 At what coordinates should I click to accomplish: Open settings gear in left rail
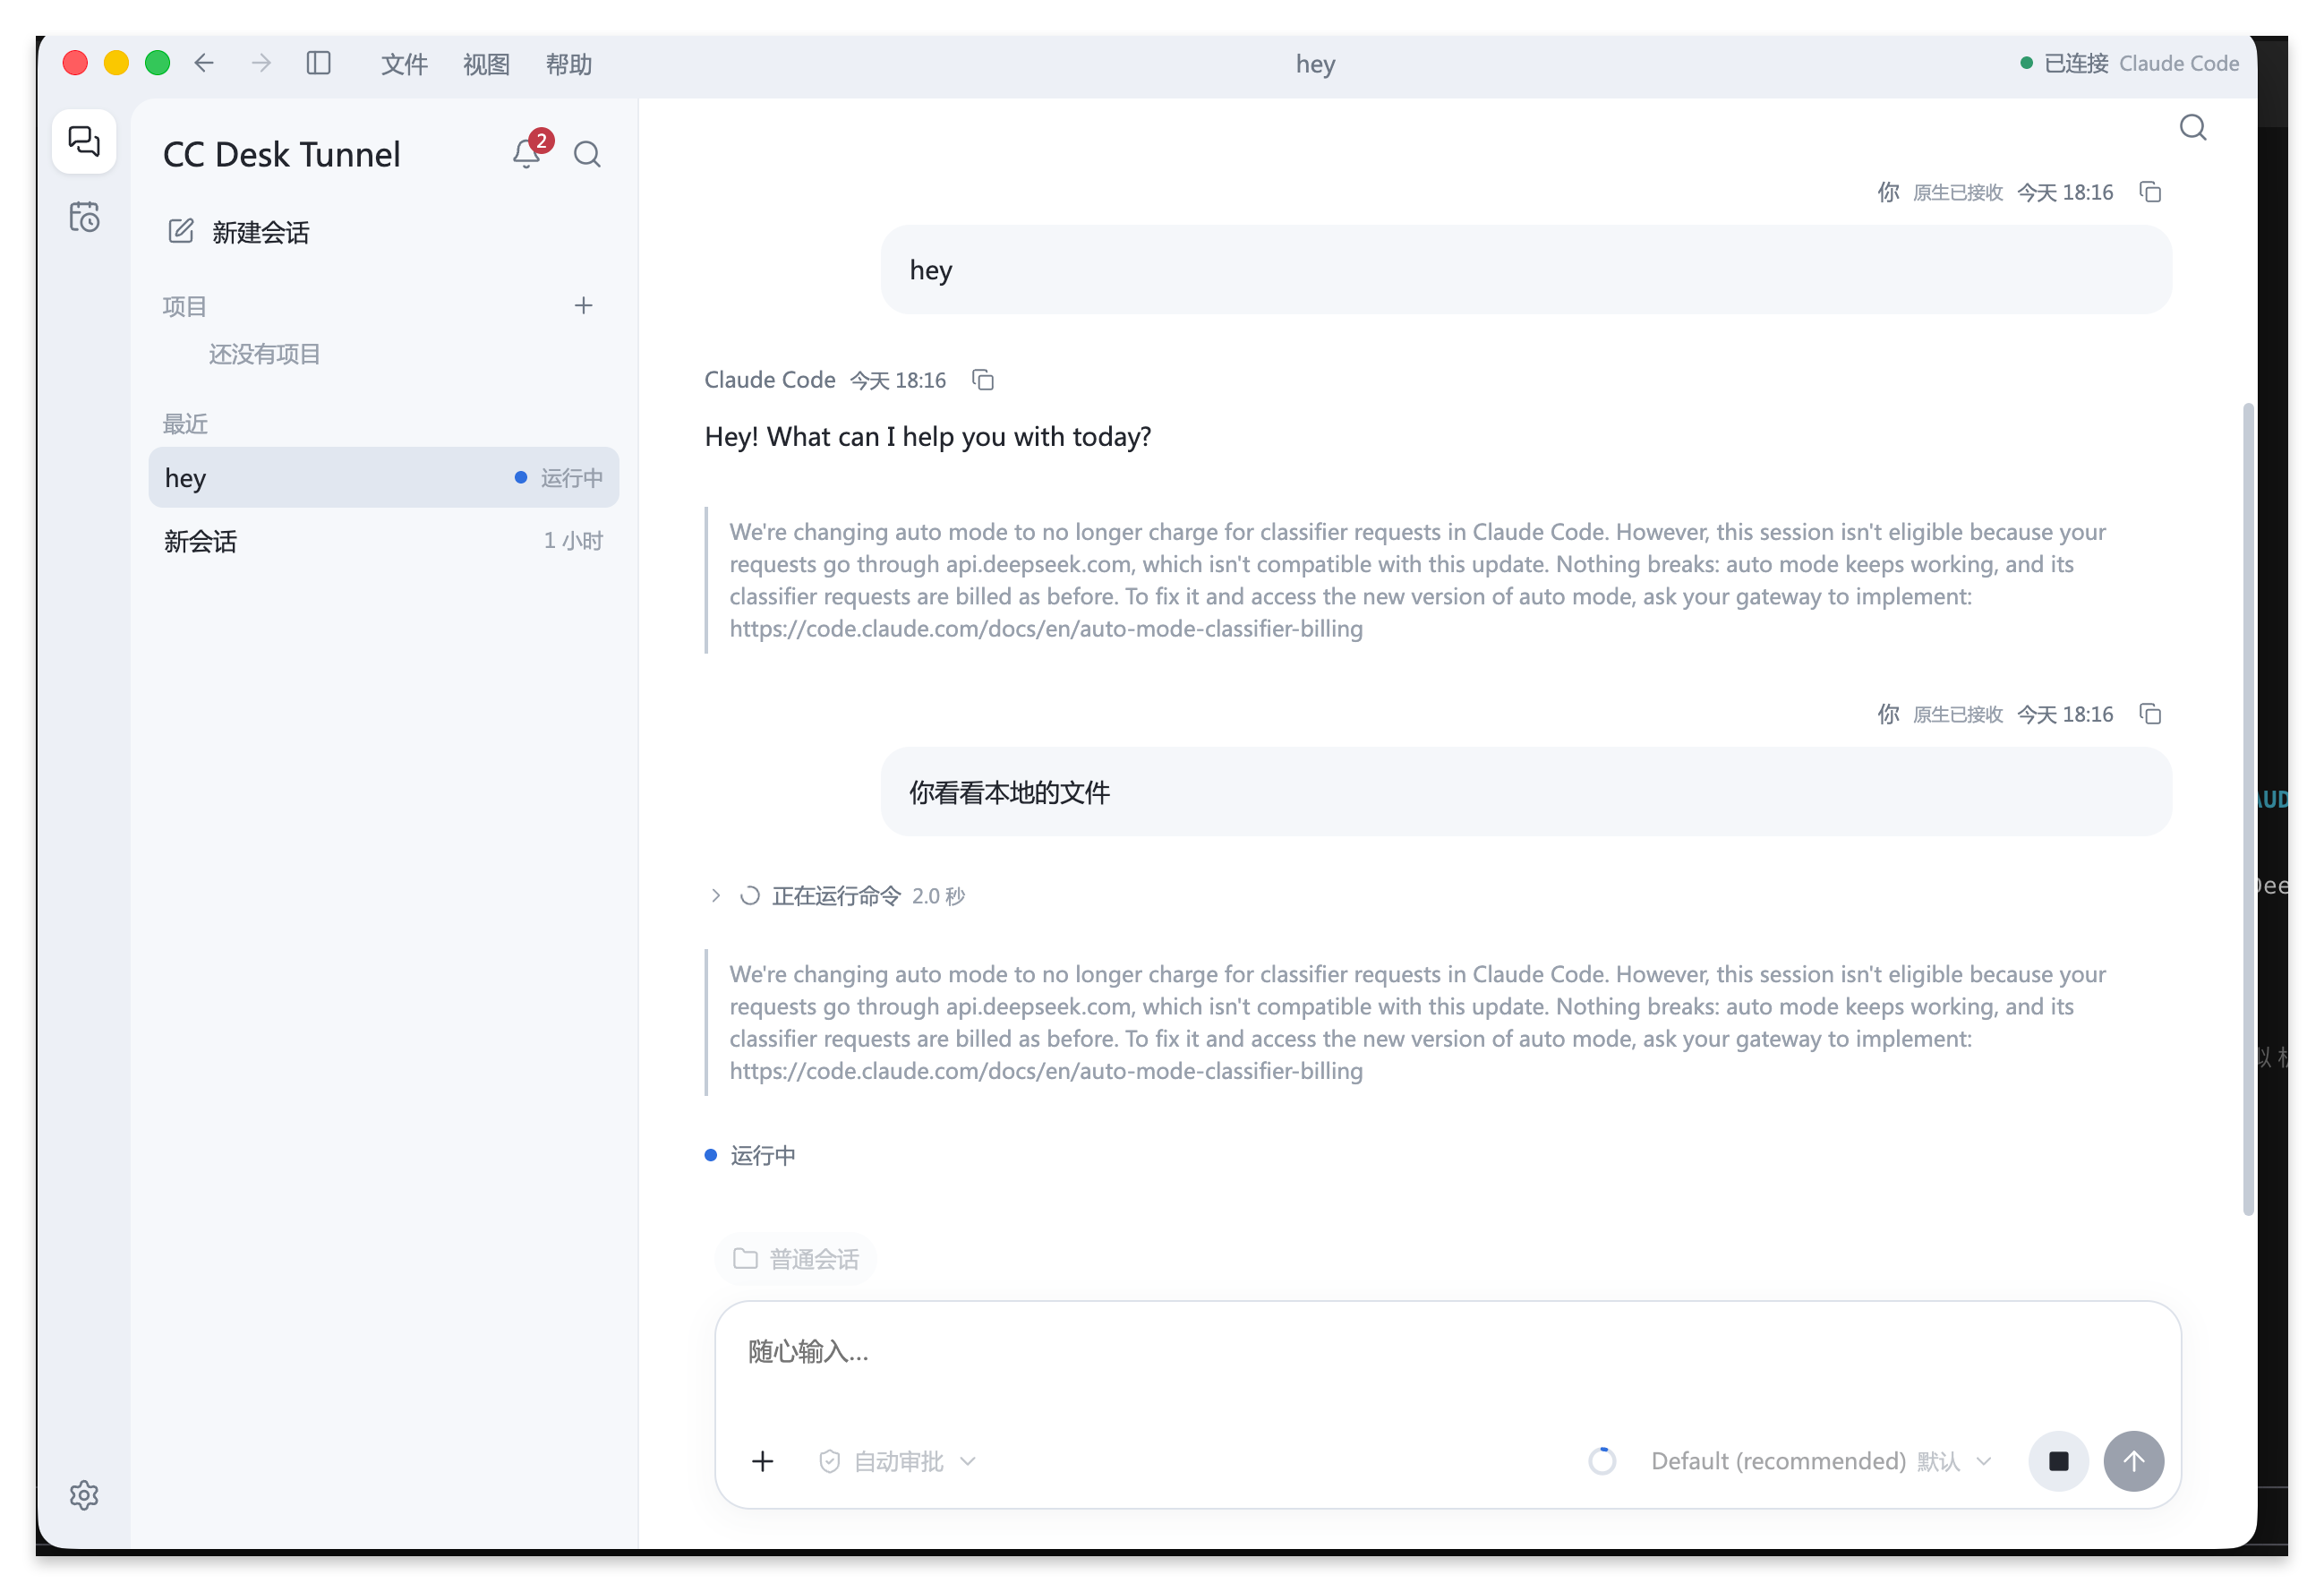[x=84, y=1495]
